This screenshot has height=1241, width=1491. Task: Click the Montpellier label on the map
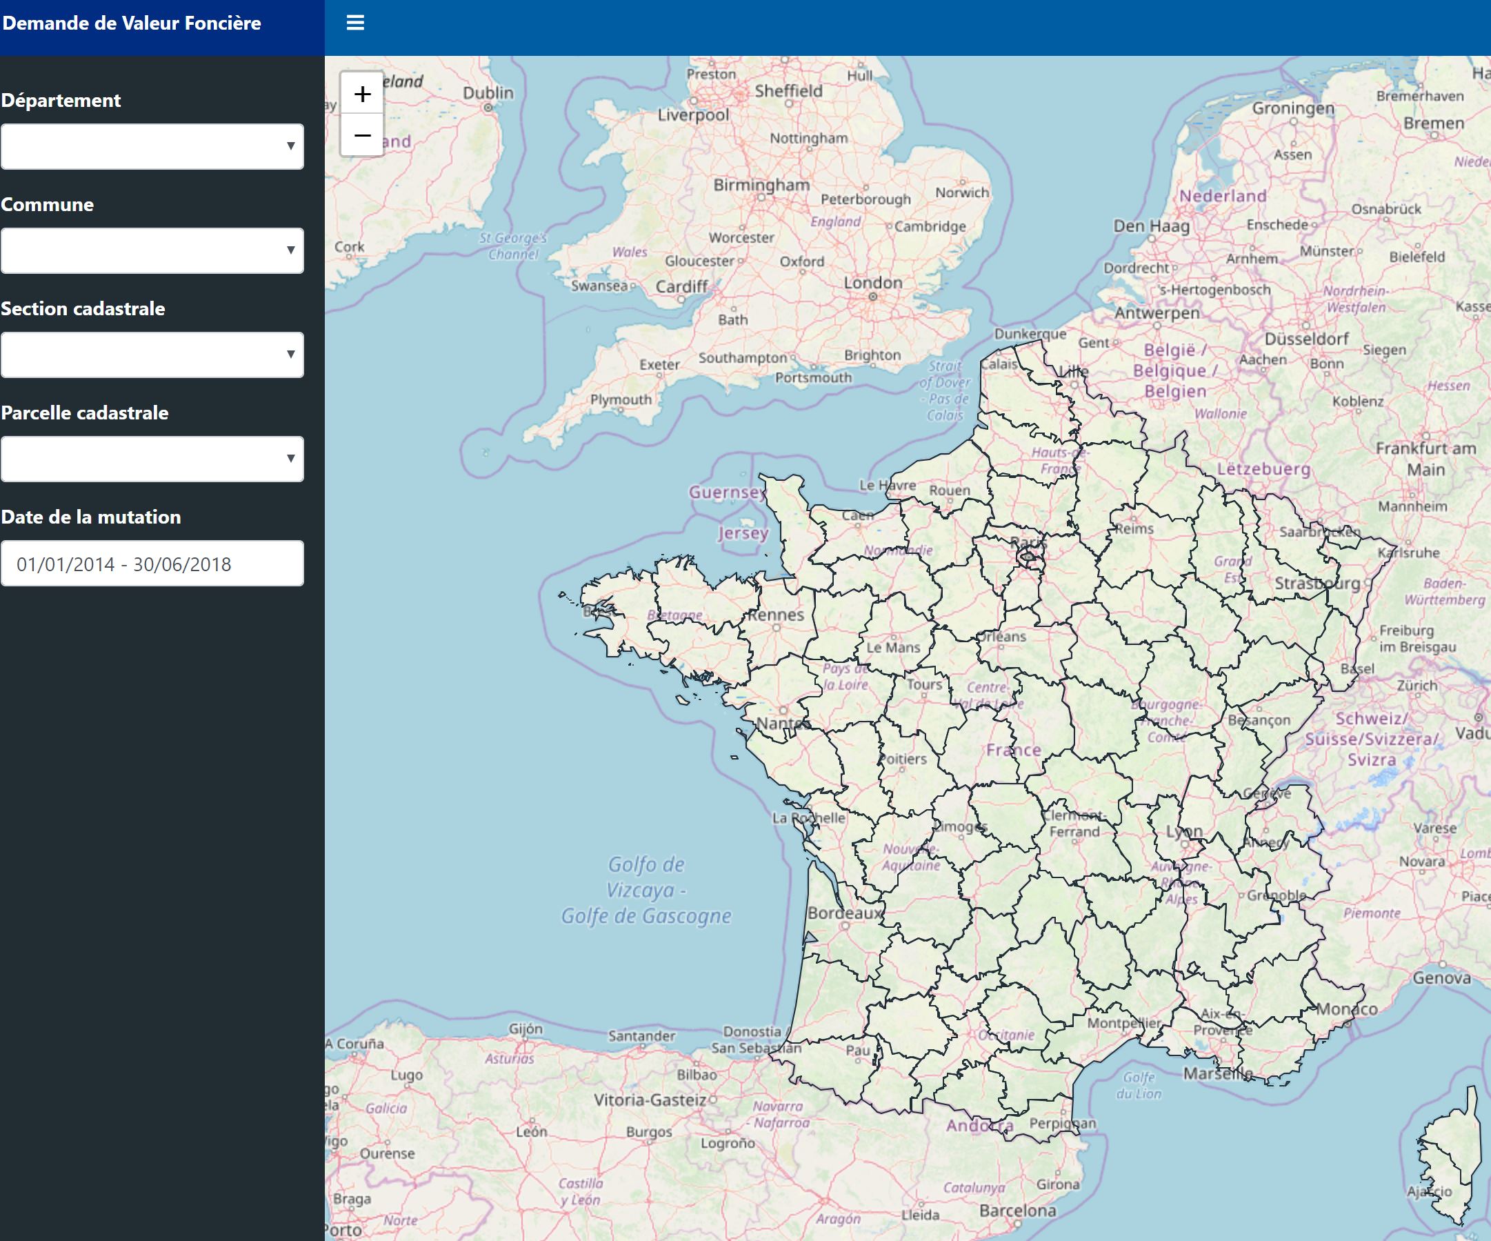pos(1124,1023)
